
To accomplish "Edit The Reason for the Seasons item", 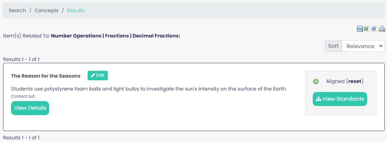I will coord(98,75).
